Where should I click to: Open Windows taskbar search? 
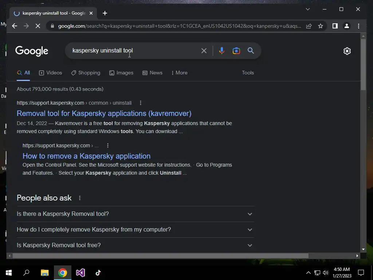[x=26, y=273]
